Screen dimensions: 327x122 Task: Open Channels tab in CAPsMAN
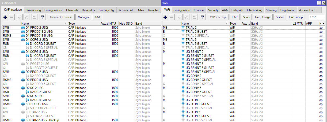coord(72,10)
